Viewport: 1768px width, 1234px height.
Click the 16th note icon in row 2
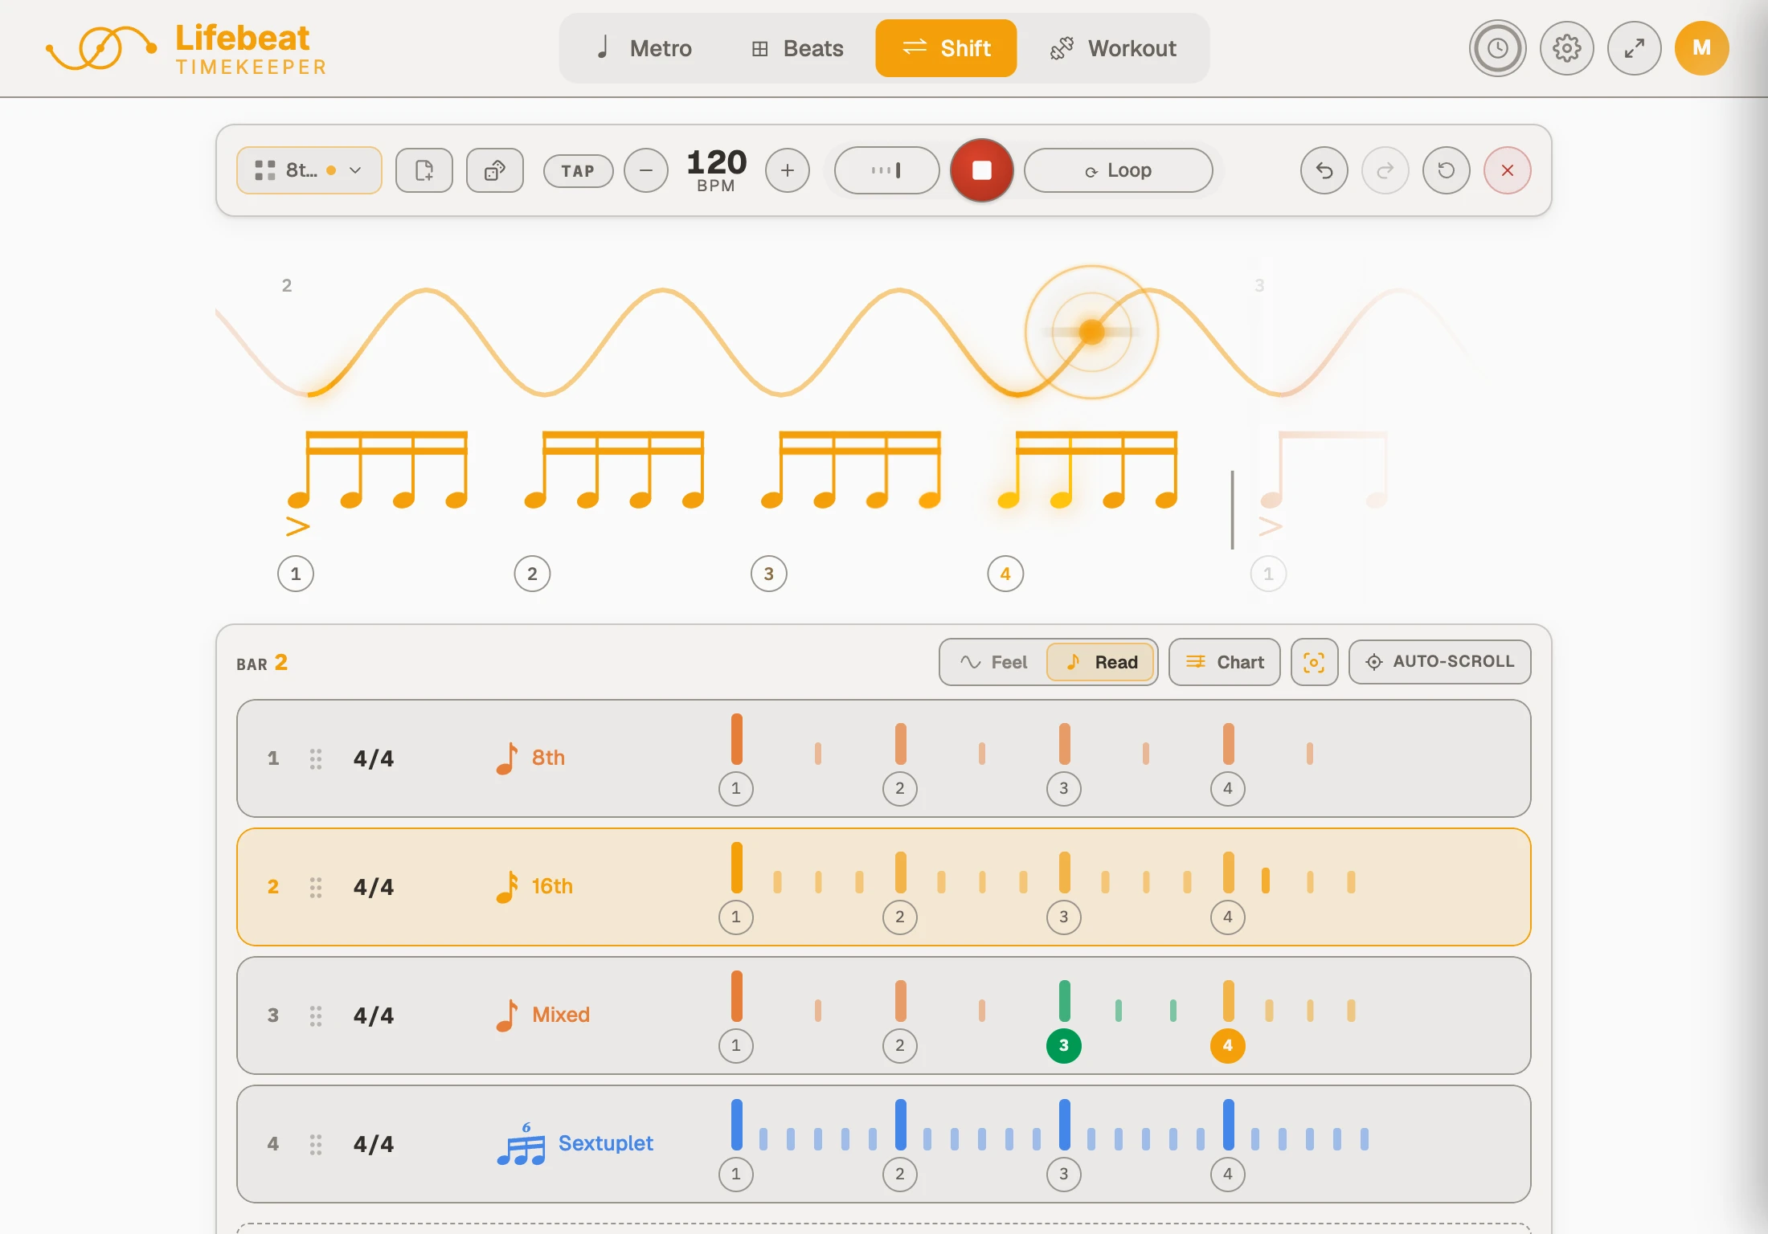[506, 886]
